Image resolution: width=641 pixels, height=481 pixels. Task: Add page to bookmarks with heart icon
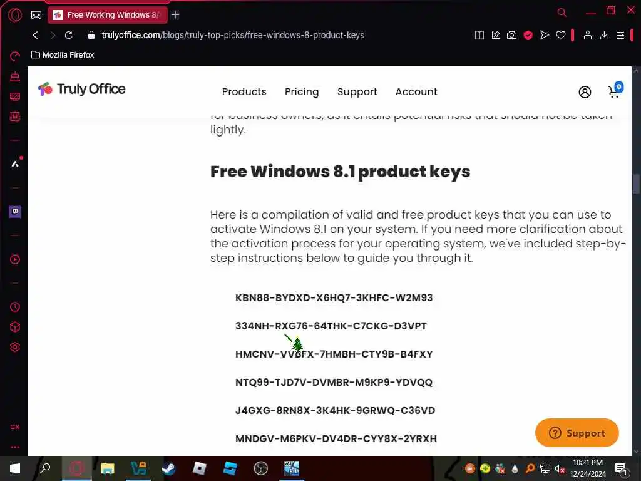coord(560,35)
